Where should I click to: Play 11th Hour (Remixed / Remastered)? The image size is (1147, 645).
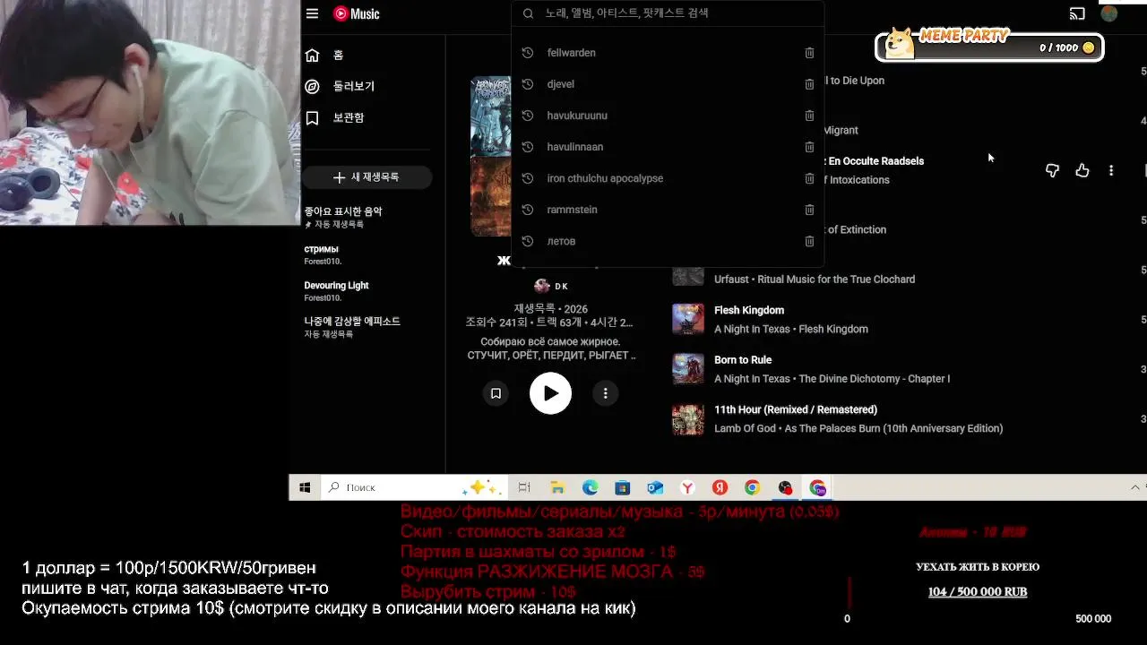(796, 409)
